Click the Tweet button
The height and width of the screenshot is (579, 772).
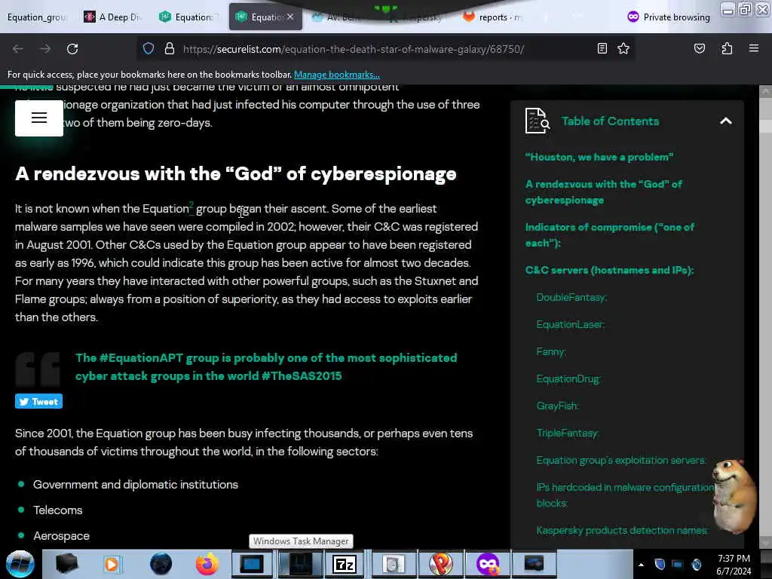(38, 401)
